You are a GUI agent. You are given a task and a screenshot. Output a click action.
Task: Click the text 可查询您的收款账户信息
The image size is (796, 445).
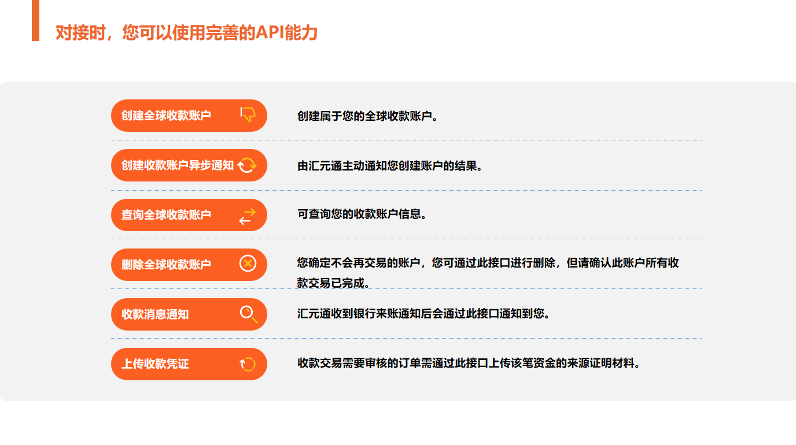[x=362, y=214]
